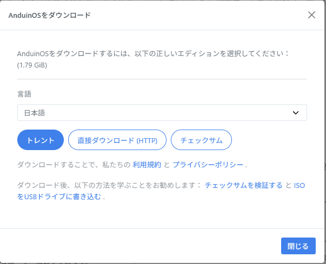Click the ダウンロードすることで agreement text
326x264 pixels.
click(x=73, y=164)
